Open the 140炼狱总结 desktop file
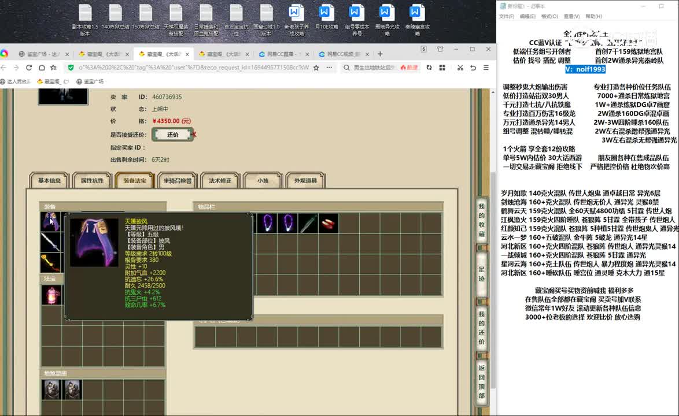This screenshot has height=416, width=679. coord(115,17)
